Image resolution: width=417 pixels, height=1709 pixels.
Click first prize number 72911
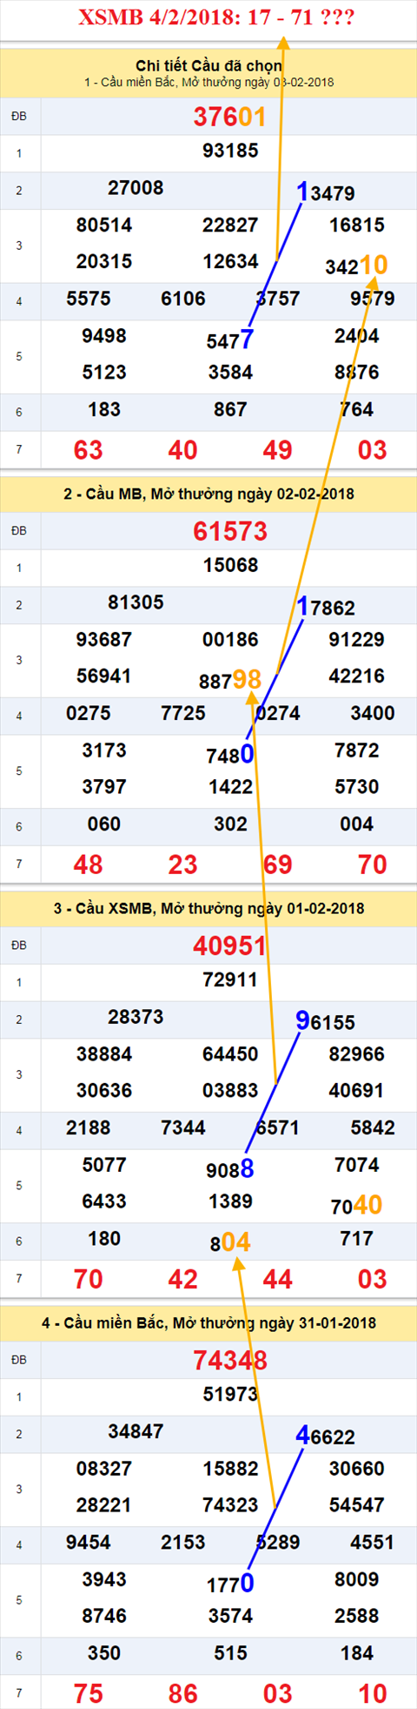coord(230,979)
